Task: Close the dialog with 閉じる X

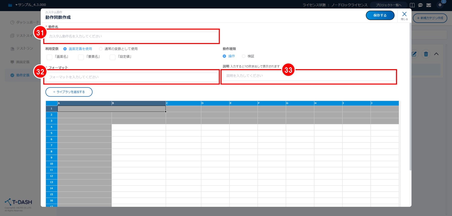Action: pyautogui.click(x=404, y=15)
